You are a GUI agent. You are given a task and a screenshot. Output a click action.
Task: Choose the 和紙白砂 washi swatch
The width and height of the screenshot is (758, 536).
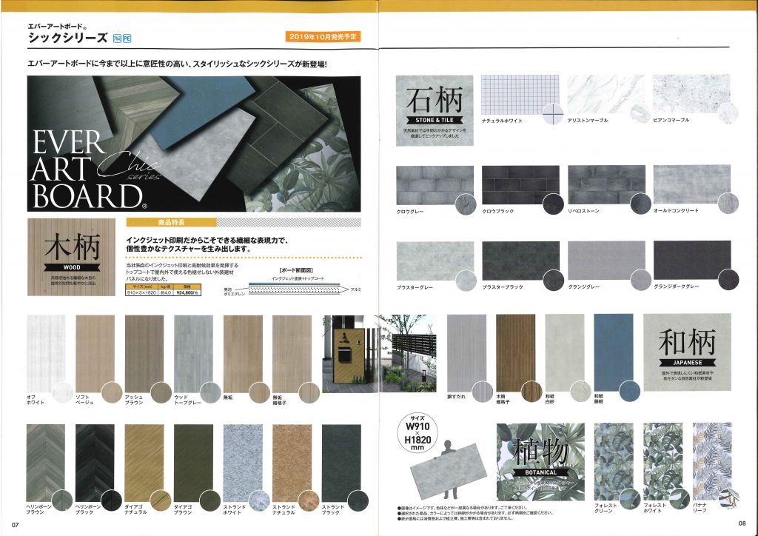[x=565, y=353]
